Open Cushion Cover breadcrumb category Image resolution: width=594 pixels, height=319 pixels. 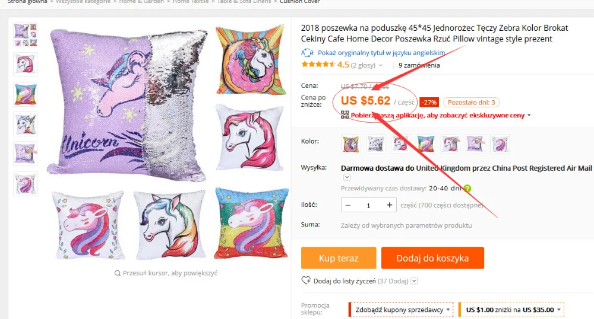click(299, 2)
